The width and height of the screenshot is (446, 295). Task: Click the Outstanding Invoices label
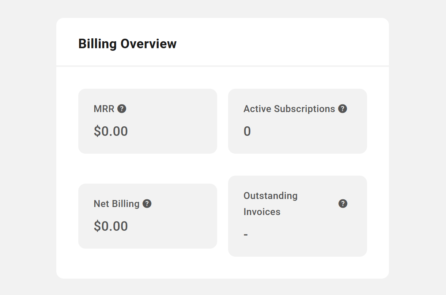[x=271, y=204]
